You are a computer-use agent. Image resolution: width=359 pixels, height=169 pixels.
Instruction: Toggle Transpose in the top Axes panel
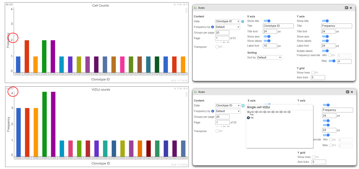[x=219, y=47]
